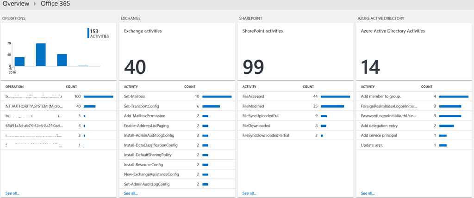Open the SharePoint activities tile showing 99

(x=296, y=52)
